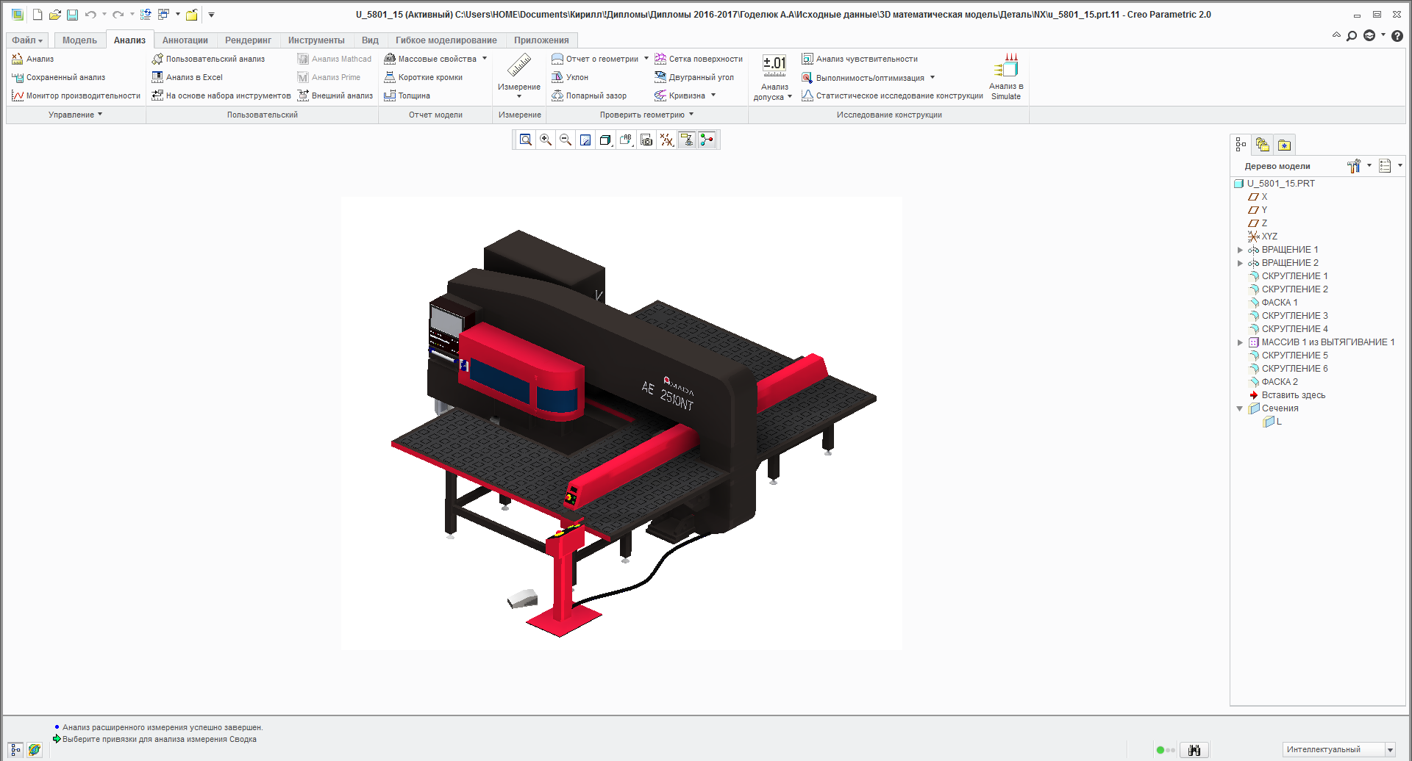This screenshot has width=1412, height=761.
Task: Click the Close window folder icon
Action: click(x=192, y=15)
